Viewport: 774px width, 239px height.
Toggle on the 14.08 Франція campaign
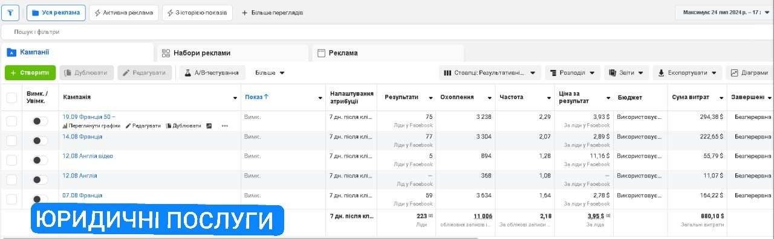pyautogui.click(x=40, y=141)
